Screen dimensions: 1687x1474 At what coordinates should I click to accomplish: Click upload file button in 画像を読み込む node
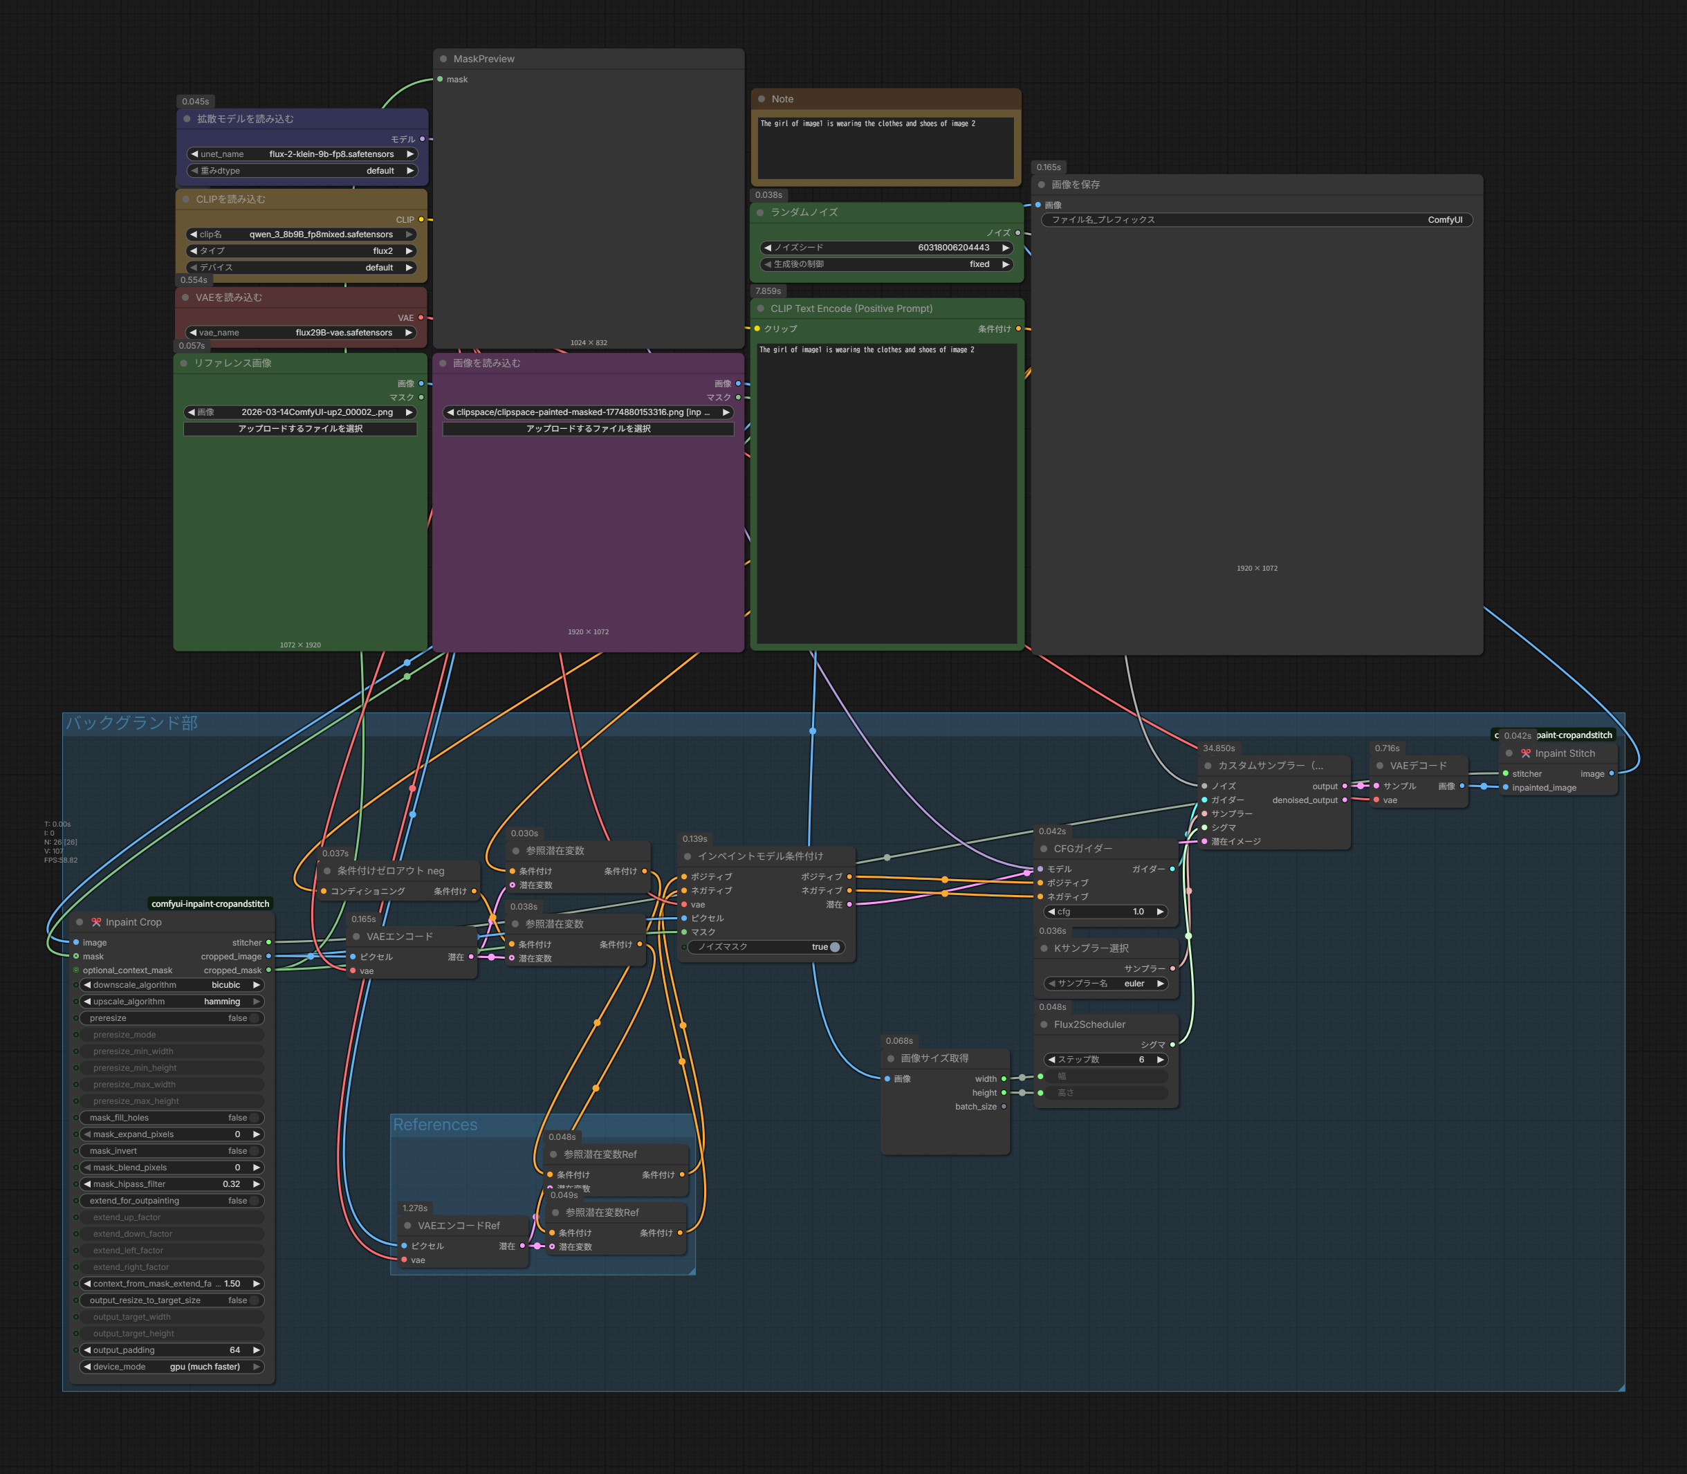[x=588, y=429]
